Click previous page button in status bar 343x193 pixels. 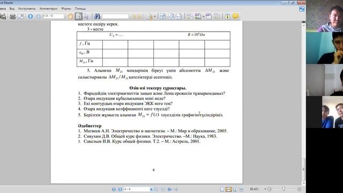pyautogui.click(x=120, y=189)
